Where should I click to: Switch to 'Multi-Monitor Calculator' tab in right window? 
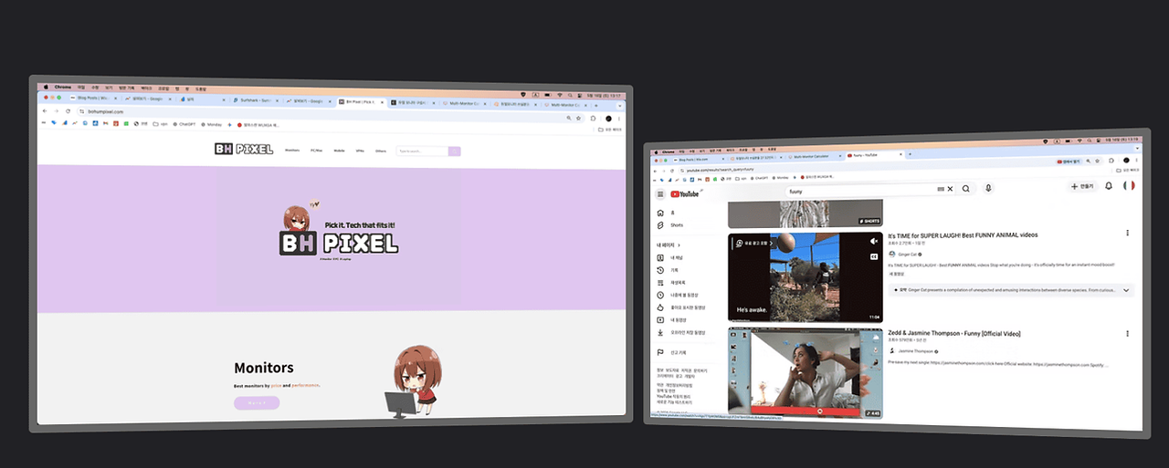pos(813,157)
